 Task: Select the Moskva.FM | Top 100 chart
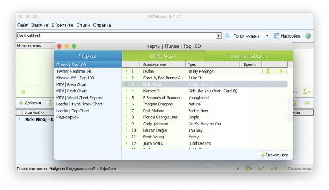(88, 78)
